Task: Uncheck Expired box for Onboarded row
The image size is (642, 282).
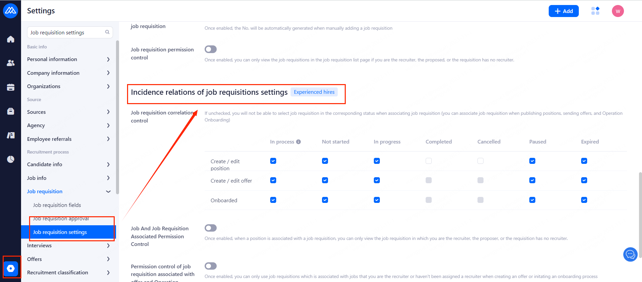Action: [584, 200]
